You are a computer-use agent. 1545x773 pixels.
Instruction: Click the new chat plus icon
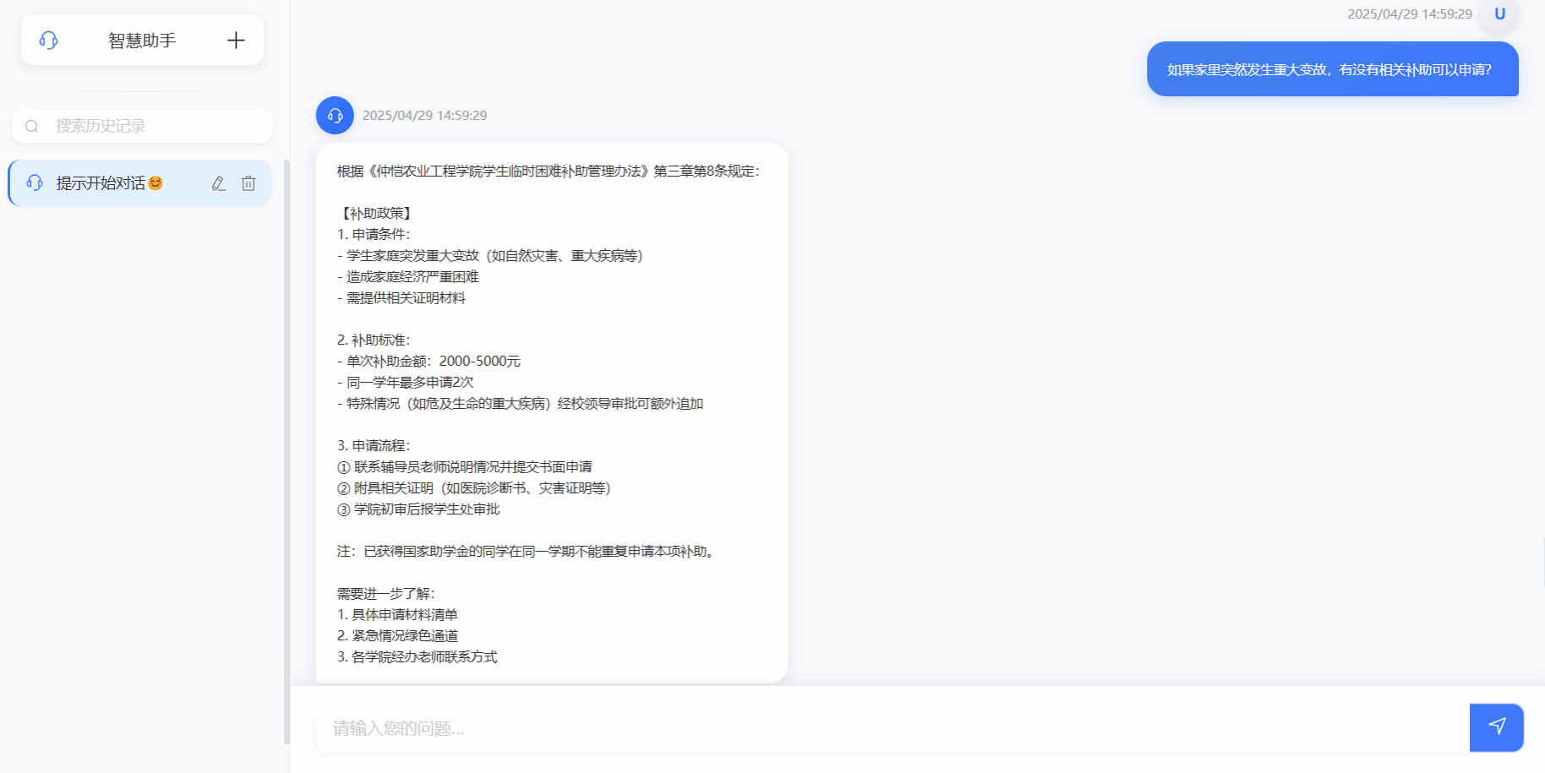click(236, 40)
